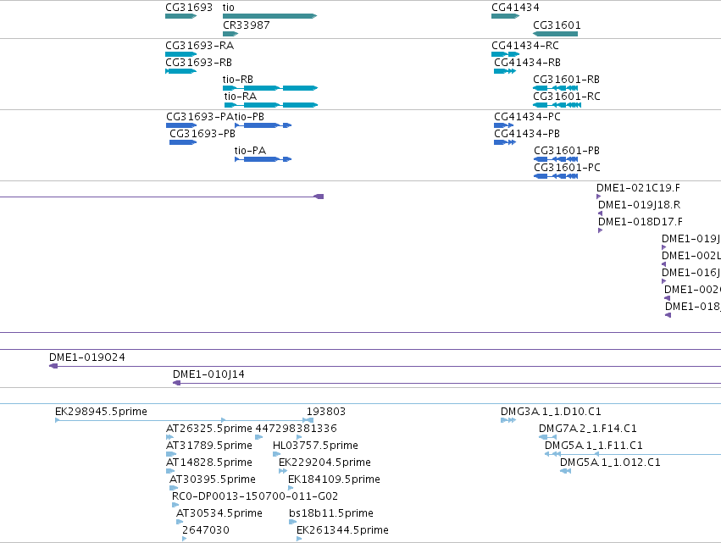This screenshot has height=543, width=721.
Task: Pick the CG31693-RA transcript label
Action: click(x=200, y=46)
